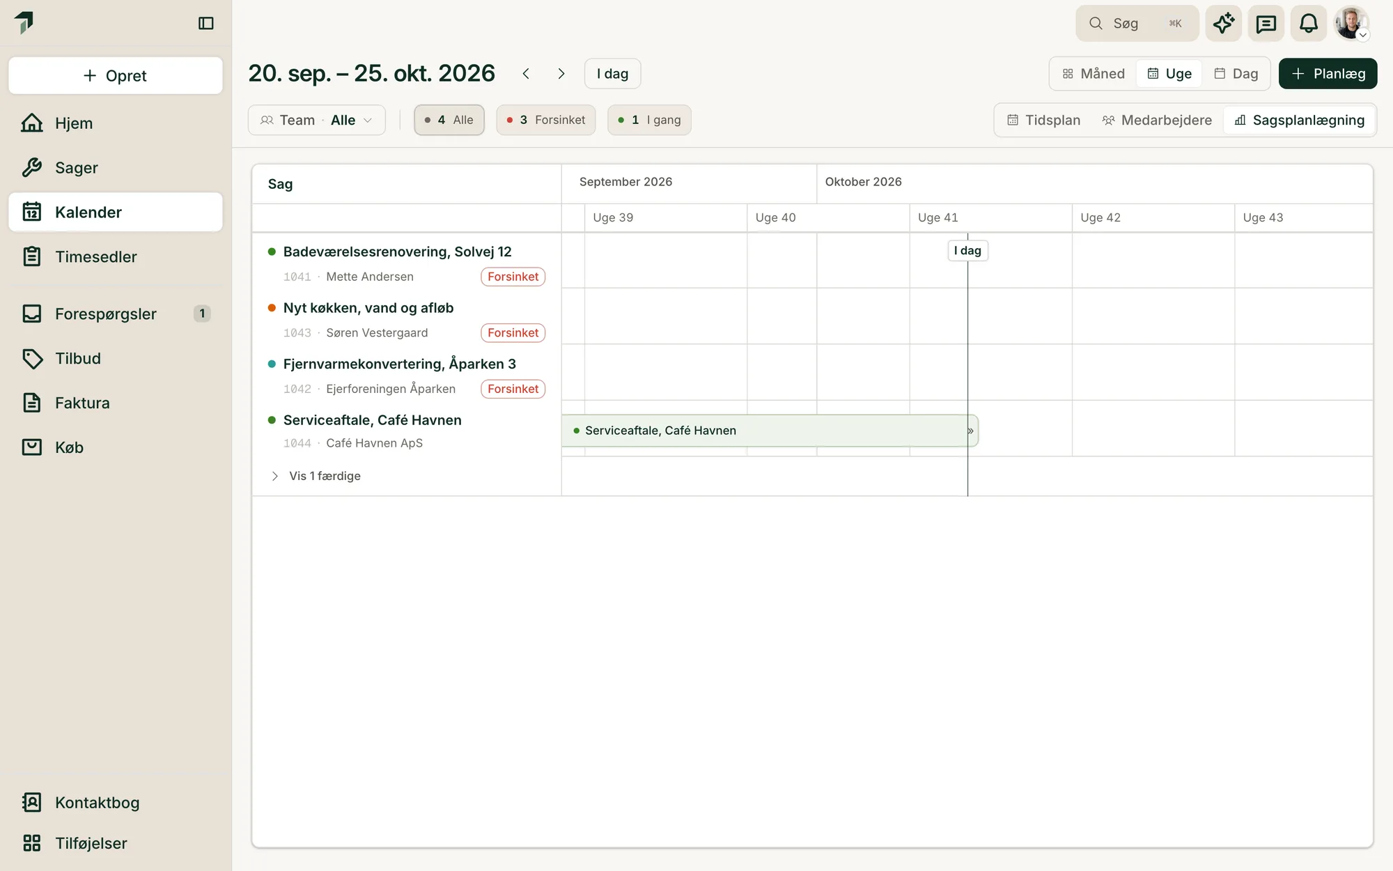
Task: Open the AI sparkle assistant icon
Action: pyautogui.click(x=1224, y=24)
